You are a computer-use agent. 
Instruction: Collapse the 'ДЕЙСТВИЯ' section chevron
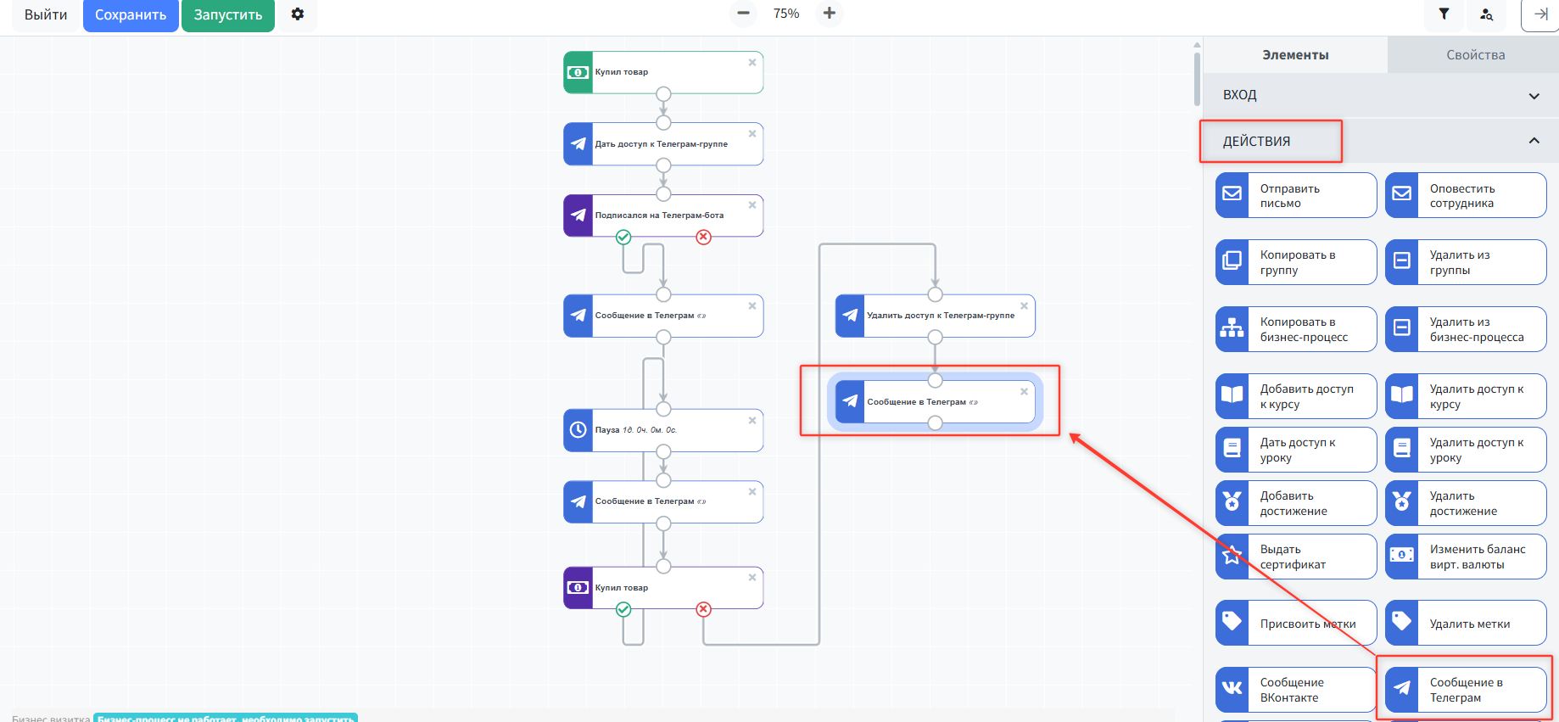pyautogui.click(x=1534, y=141)
